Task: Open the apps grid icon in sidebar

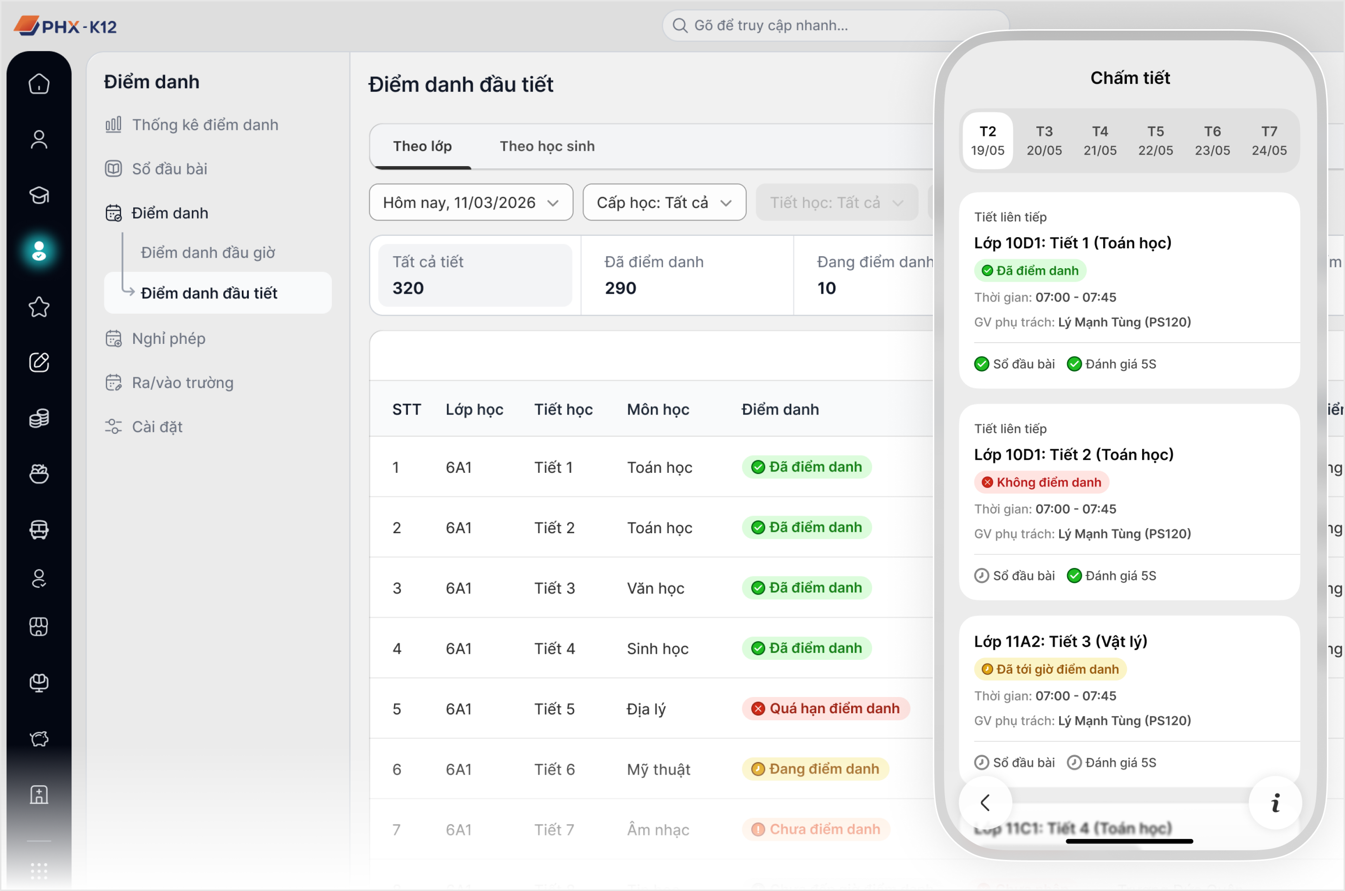Action: click(x=39, y=871)
